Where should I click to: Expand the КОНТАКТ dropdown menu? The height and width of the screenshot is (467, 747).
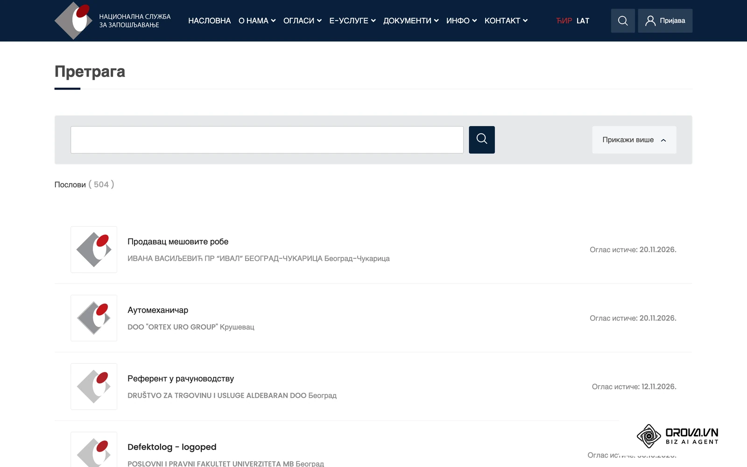(x=506, y=21)
